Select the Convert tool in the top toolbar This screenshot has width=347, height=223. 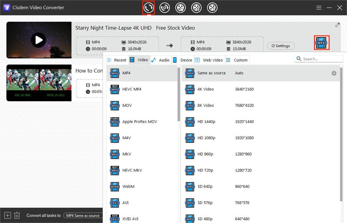pos(148,8)
